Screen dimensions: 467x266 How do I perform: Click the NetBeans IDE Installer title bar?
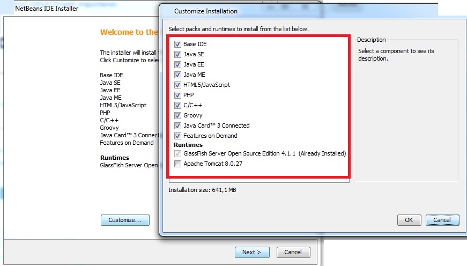[x=47, y=9]
